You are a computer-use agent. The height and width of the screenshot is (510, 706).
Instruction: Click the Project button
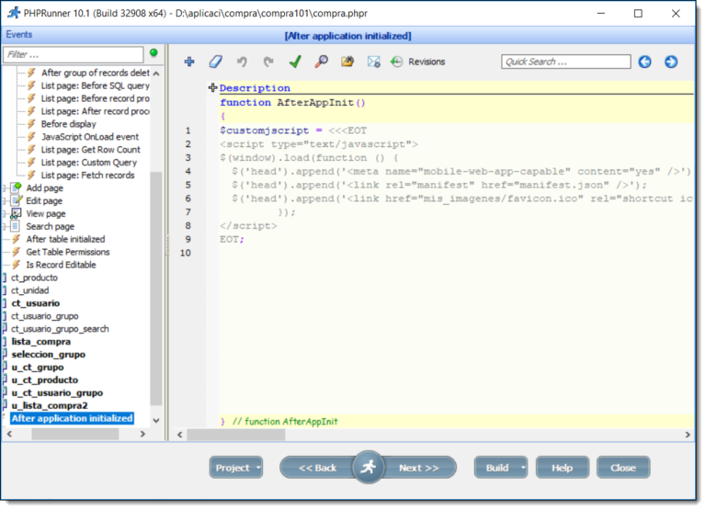pyautogui.click(x=232, y=468)
